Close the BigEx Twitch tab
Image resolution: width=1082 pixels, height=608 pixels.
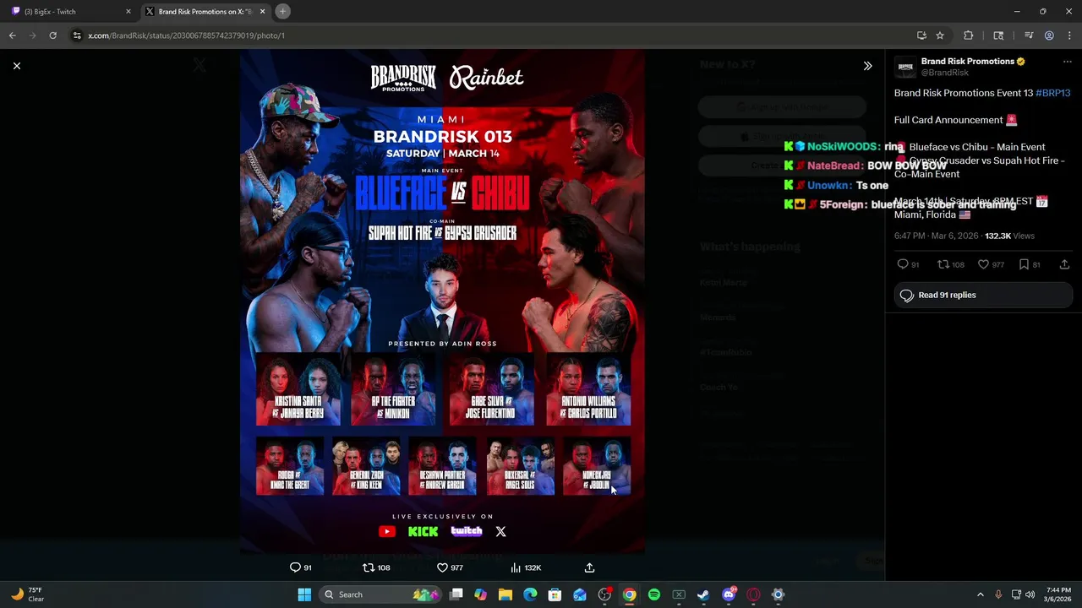point(128,12)
